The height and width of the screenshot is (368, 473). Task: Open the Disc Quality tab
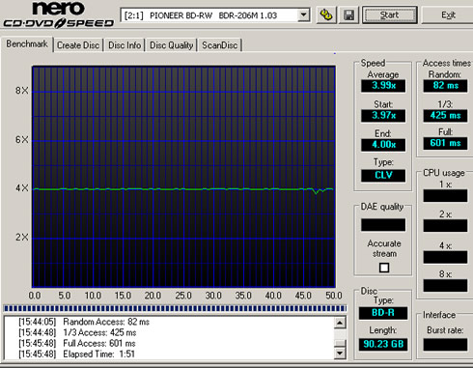[172, 45]
